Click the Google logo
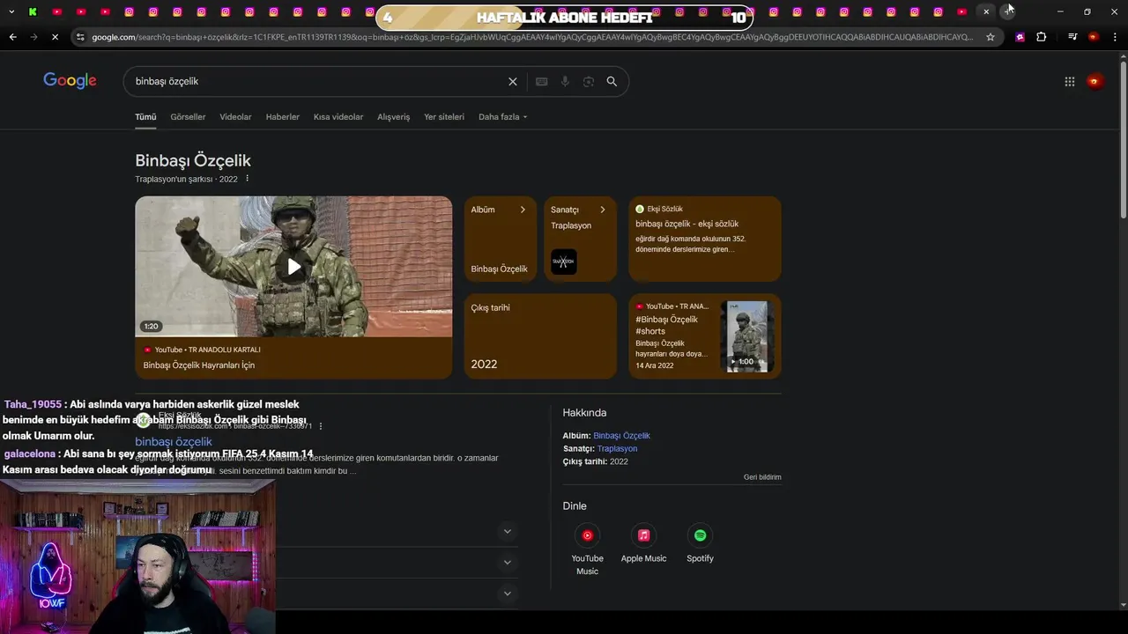The height and width of the screenshot is (634, 1128). coord(70,81)
